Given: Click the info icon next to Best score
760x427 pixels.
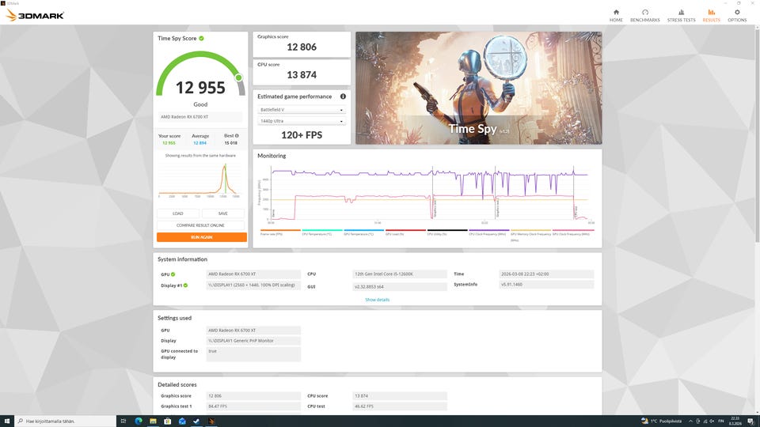Looking at the screenshot, I should [237, 135].
